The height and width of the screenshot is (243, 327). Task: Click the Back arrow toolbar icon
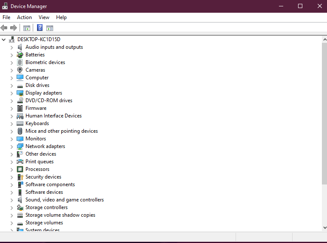coord(4,28)
